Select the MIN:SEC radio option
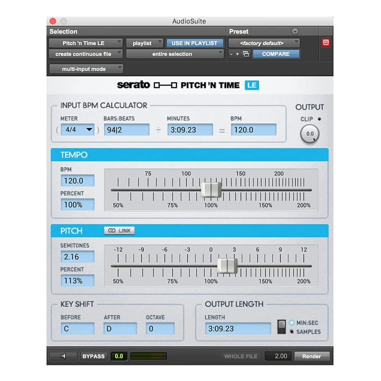381x381 pixels. [x=292, y=323]
